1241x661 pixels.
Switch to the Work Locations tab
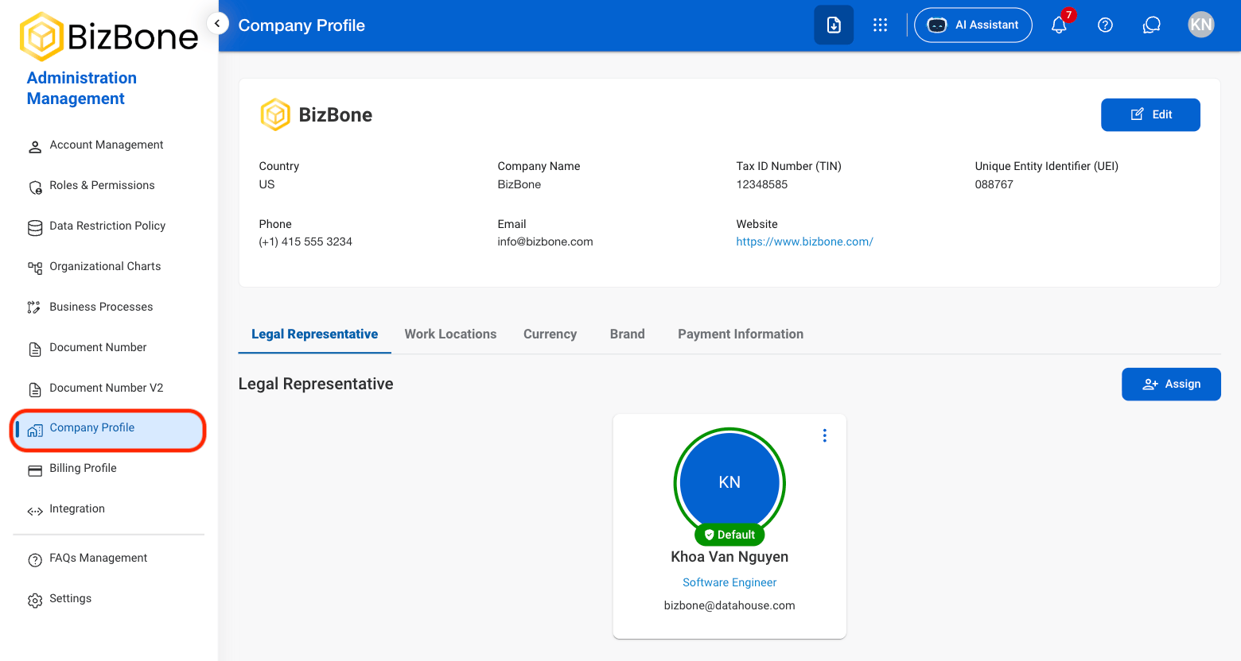(450, 334)
